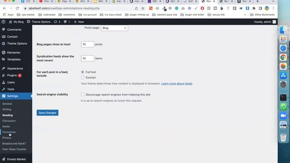
Task: Click the browser forward arrow
Action: click(x=11, y=8)
